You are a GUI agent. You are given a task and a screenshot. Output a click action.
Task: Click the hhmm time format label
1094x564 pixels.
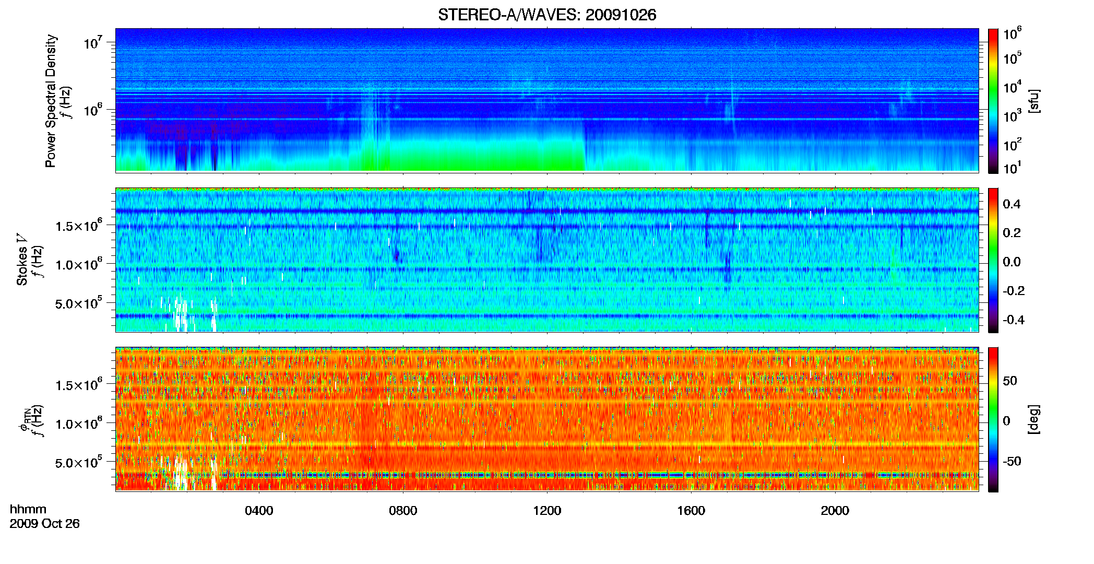28,509
